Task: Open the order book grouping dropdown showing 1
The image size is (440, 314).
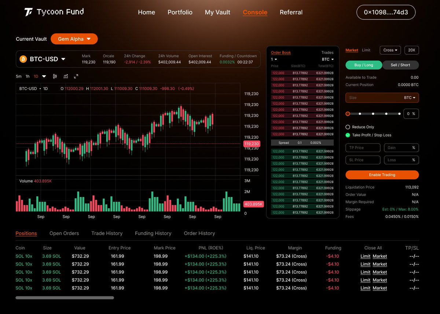Action: [x=274, y=59]
